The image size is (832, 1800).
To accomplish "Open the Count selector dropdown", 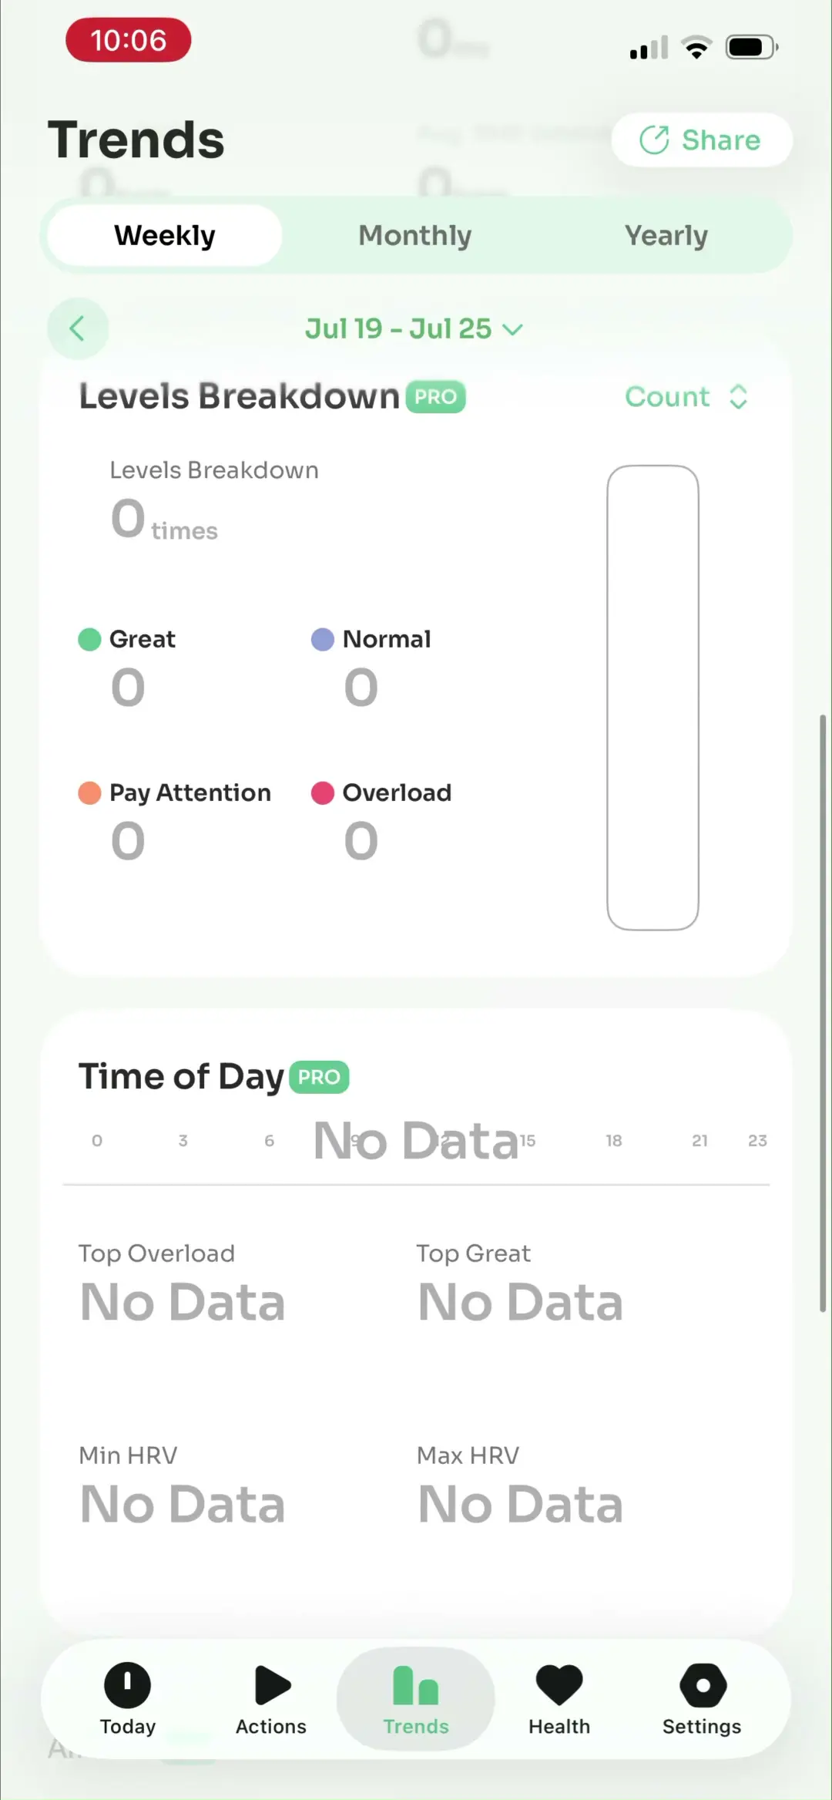I will [686, 397].
